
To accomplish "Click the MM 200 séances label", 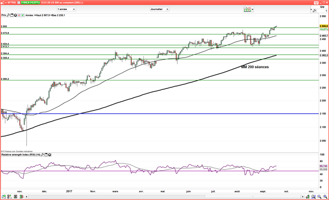I will click(255, 67).
